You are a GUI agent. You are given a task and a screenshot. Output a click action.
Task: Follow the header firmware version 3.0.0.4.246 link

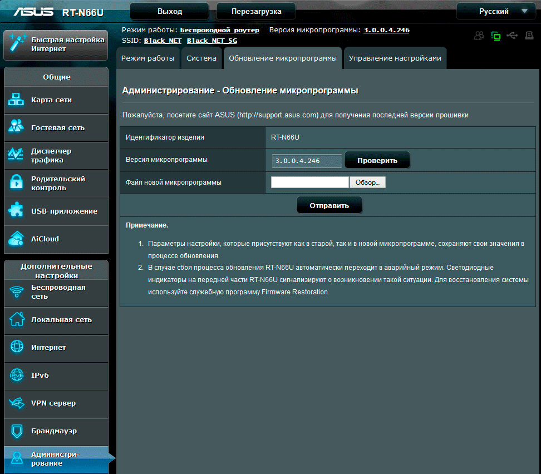click(x=386, y=30)
